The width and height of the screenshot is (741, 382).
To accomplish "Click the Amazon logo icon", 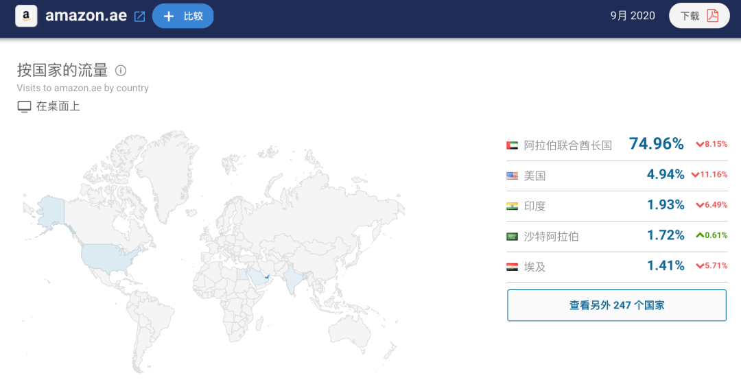I will (26, 16).
